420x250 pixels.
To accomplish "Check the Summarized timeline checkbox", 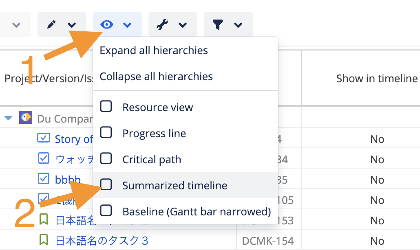I will [106, 185].
